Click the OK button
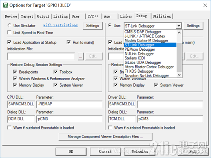Viewport: 211px width, 158px height. point(71,152)
